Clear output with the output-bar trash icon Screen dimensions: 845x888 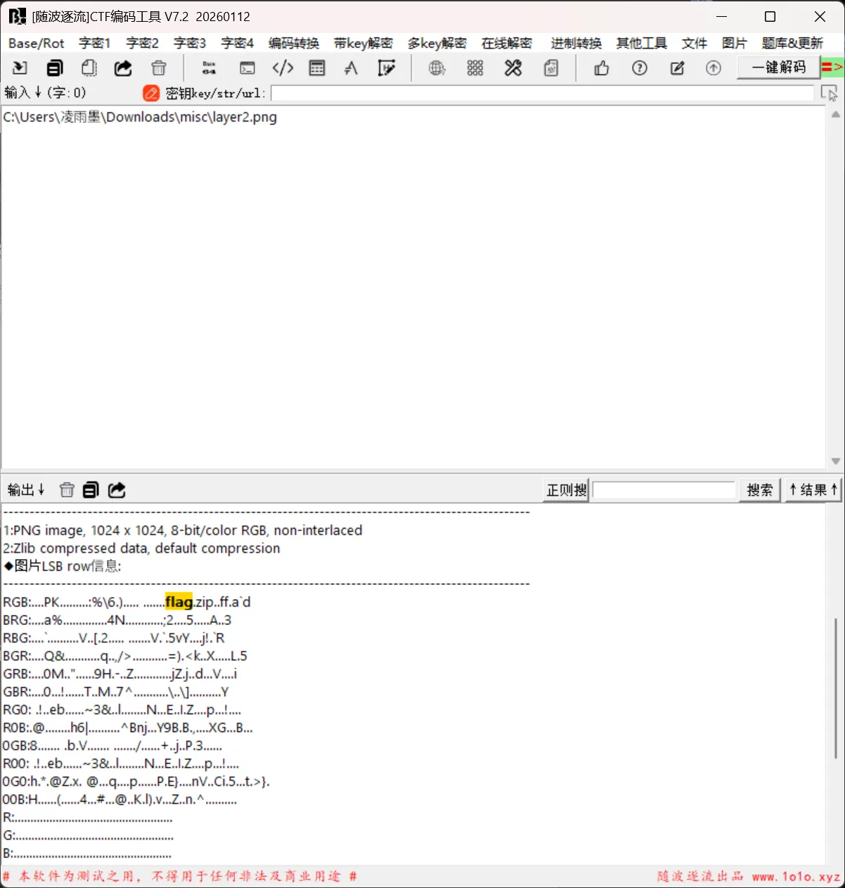point(67,490)
